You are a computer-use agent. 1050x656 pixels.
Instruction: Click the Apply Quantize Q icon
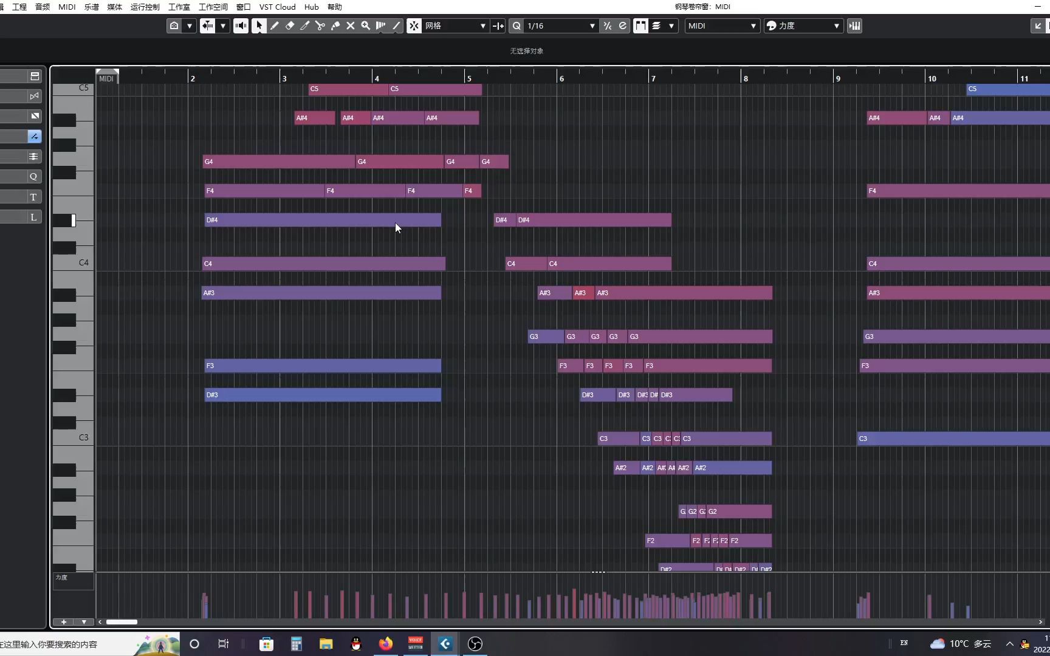tap(516, 26)
